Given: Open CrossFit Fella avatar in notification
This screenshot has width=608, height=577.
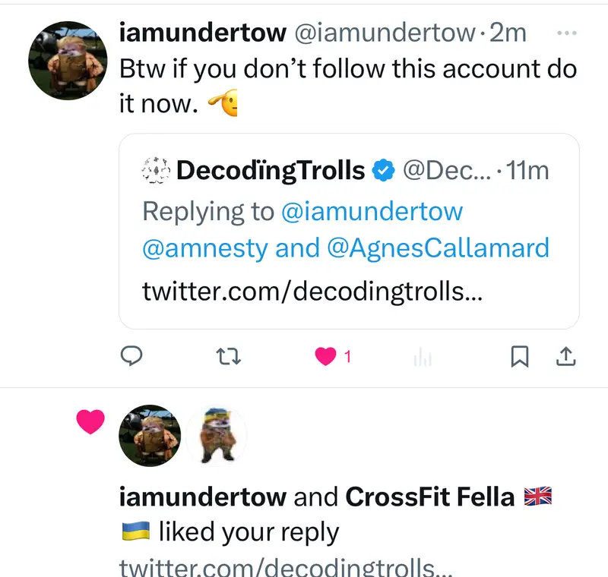Looking at the screenshot, I should 216,435.
